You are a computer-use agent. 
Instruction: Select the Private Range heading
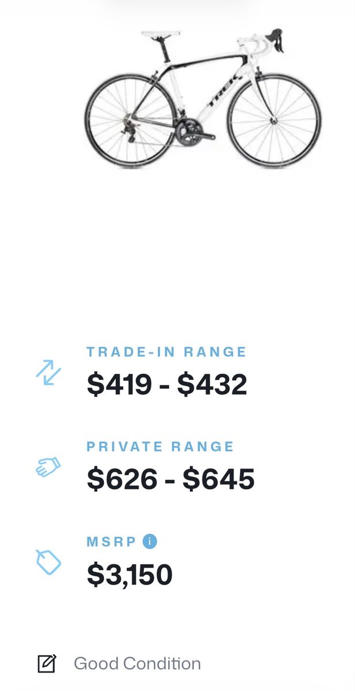tap(161, 446)
